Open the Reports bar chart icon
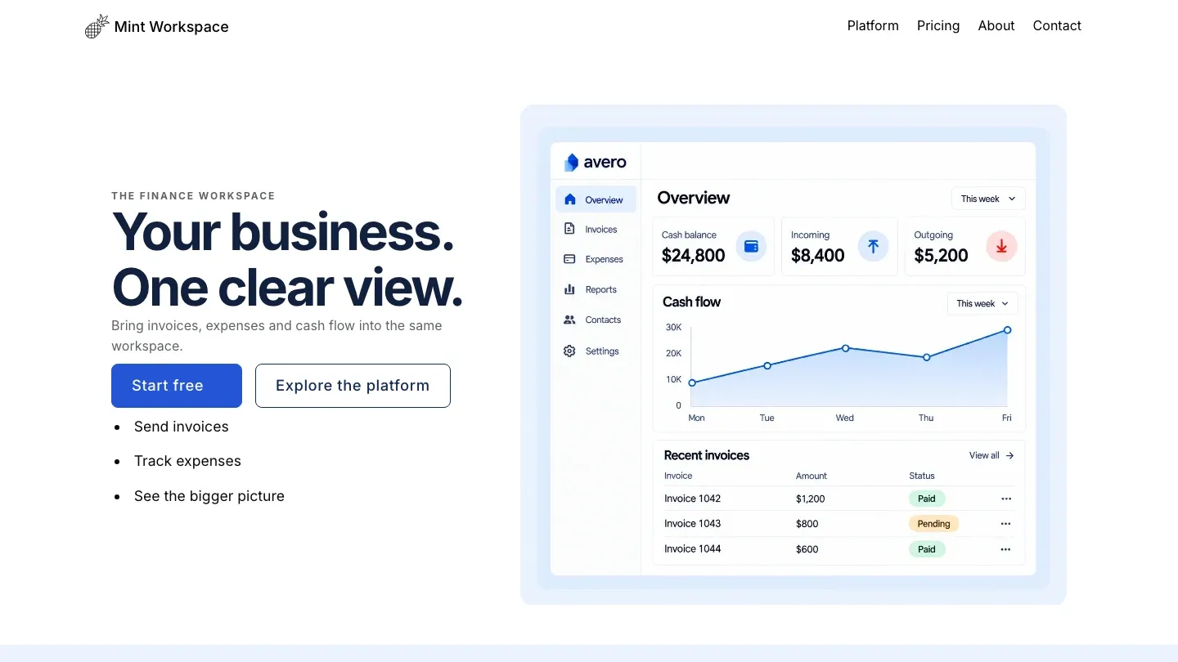This screenshot has height=662, width=1178. pos(569,289)
